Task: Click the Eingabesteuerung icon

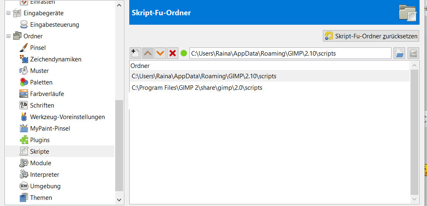Action: tap(24, 24)
